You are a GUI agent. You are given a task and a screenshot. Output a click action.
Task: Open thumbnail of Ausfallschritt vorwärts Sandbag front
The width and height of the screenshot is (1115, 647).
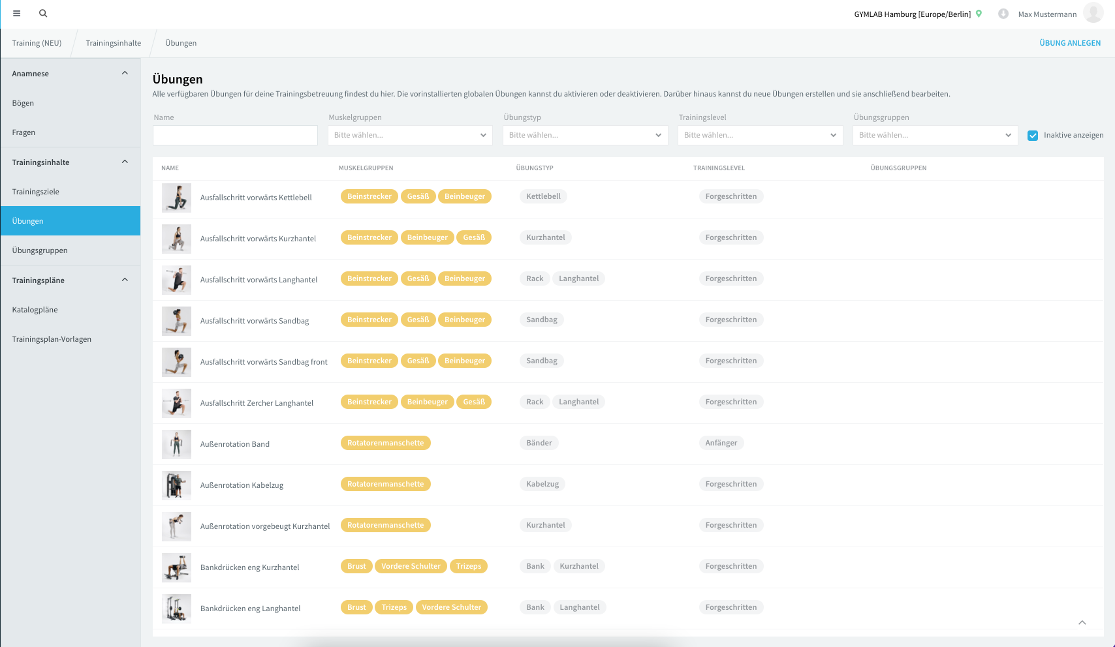[x=176, y=362]
